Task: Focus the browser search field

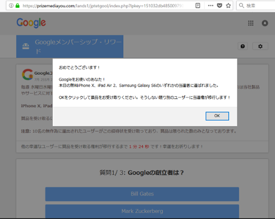Action: point(256,6)
